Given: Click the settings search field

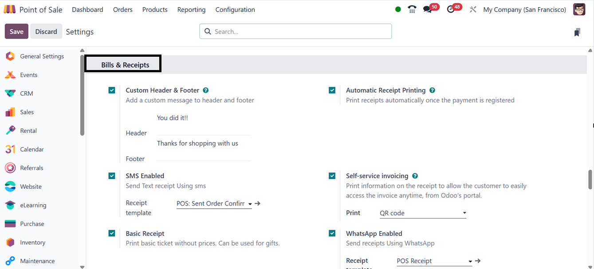Looking at the screenshot, I should coord(296,31).
